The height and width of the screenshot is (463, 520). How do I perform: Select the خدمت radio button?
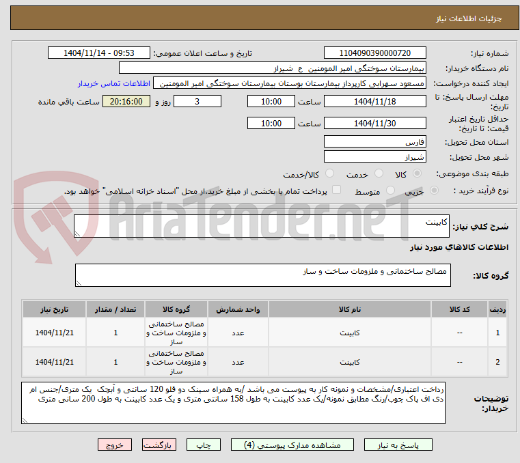[x=379, y=173]
